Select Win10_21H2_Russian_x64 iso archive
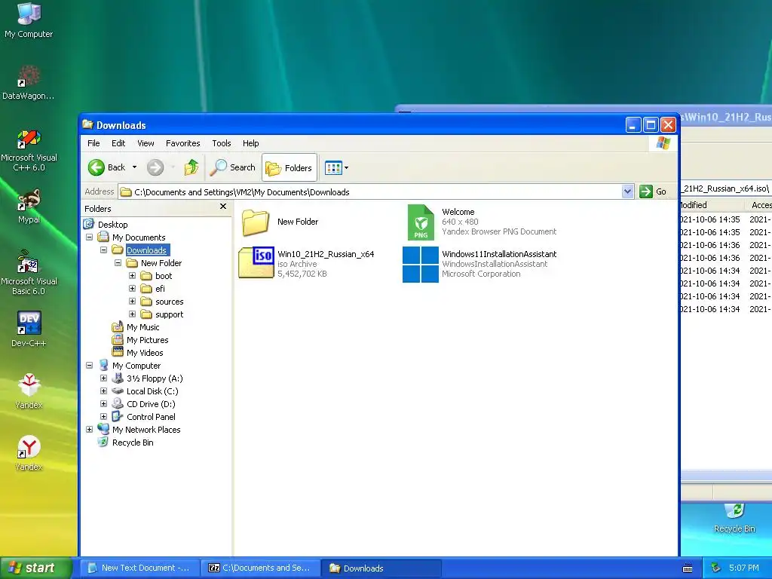The height and width of the screenshot is (579, 772). click(306, 263)
